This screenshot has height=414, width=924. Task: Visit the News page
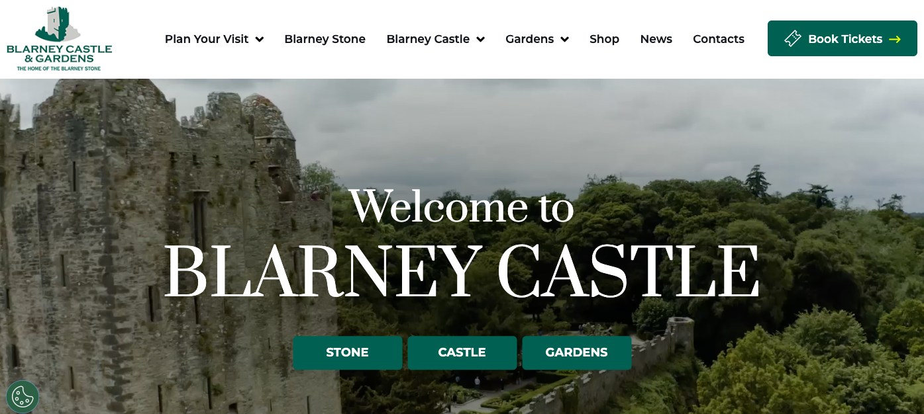[x=656, y=39]
